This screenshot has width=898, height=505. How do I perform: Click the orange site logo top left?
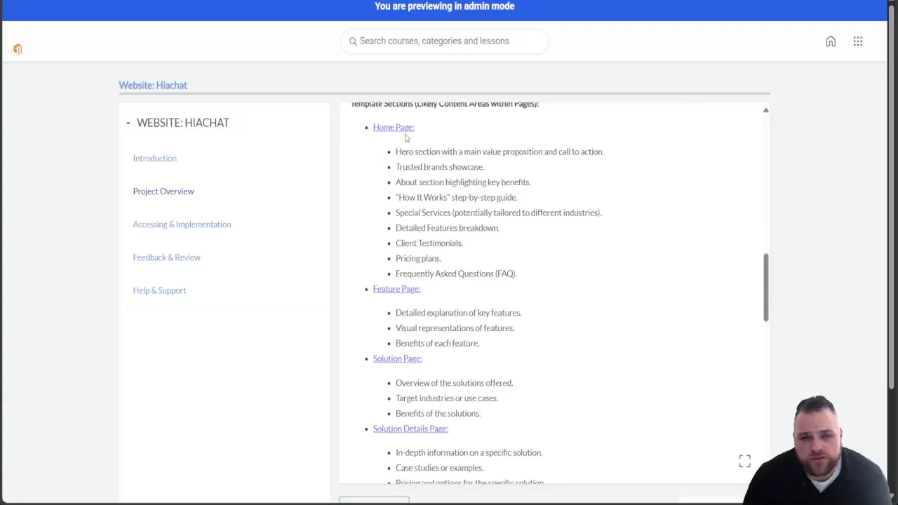coord(18,48)
